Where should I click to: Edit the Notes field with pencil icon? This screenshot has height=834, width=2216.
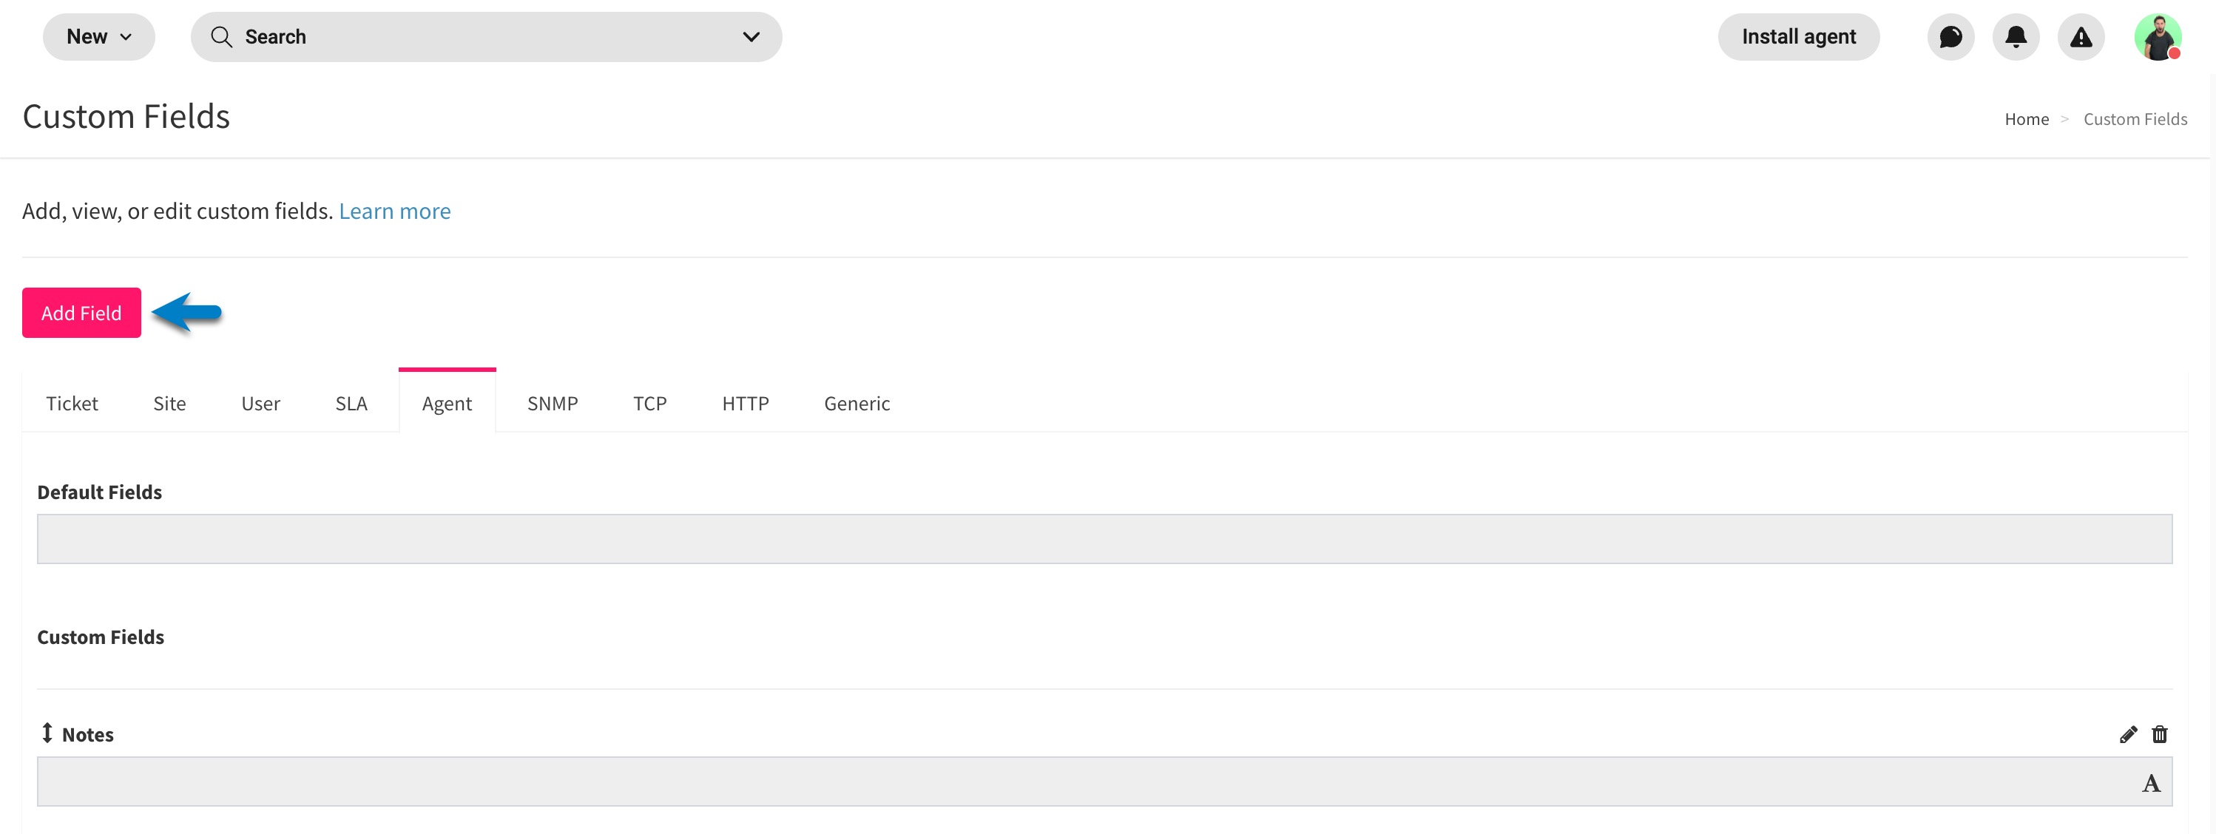click(x=2127, y=734)
